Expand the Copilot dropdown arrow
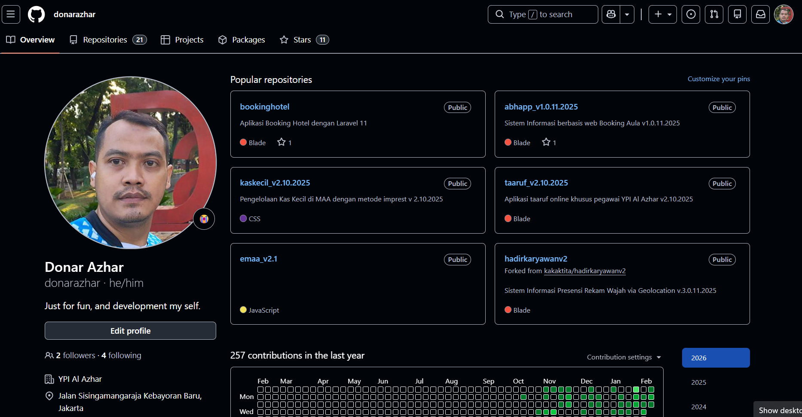802x417 pixels. [x=627, y=14]
